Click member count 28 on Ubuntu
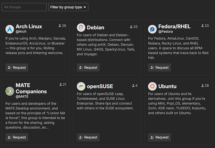The width and height of the screenshot is (215, 148). pos(207,86)
